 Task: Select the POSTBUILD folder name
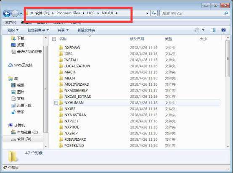pyautogui.click(x=74, y=146)
